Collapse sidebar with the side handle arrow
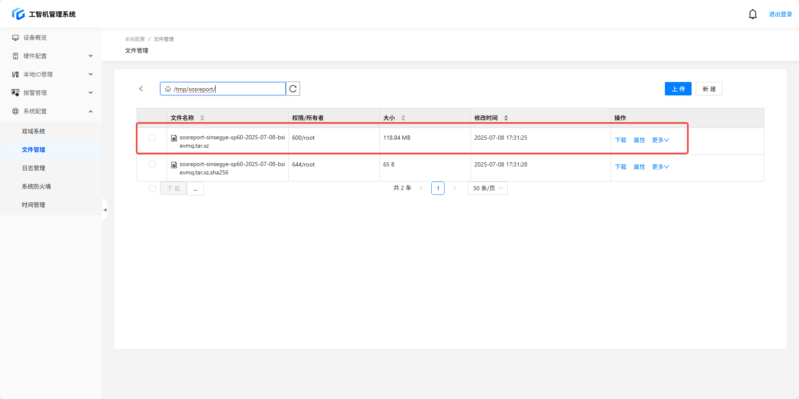 [105, 210]
